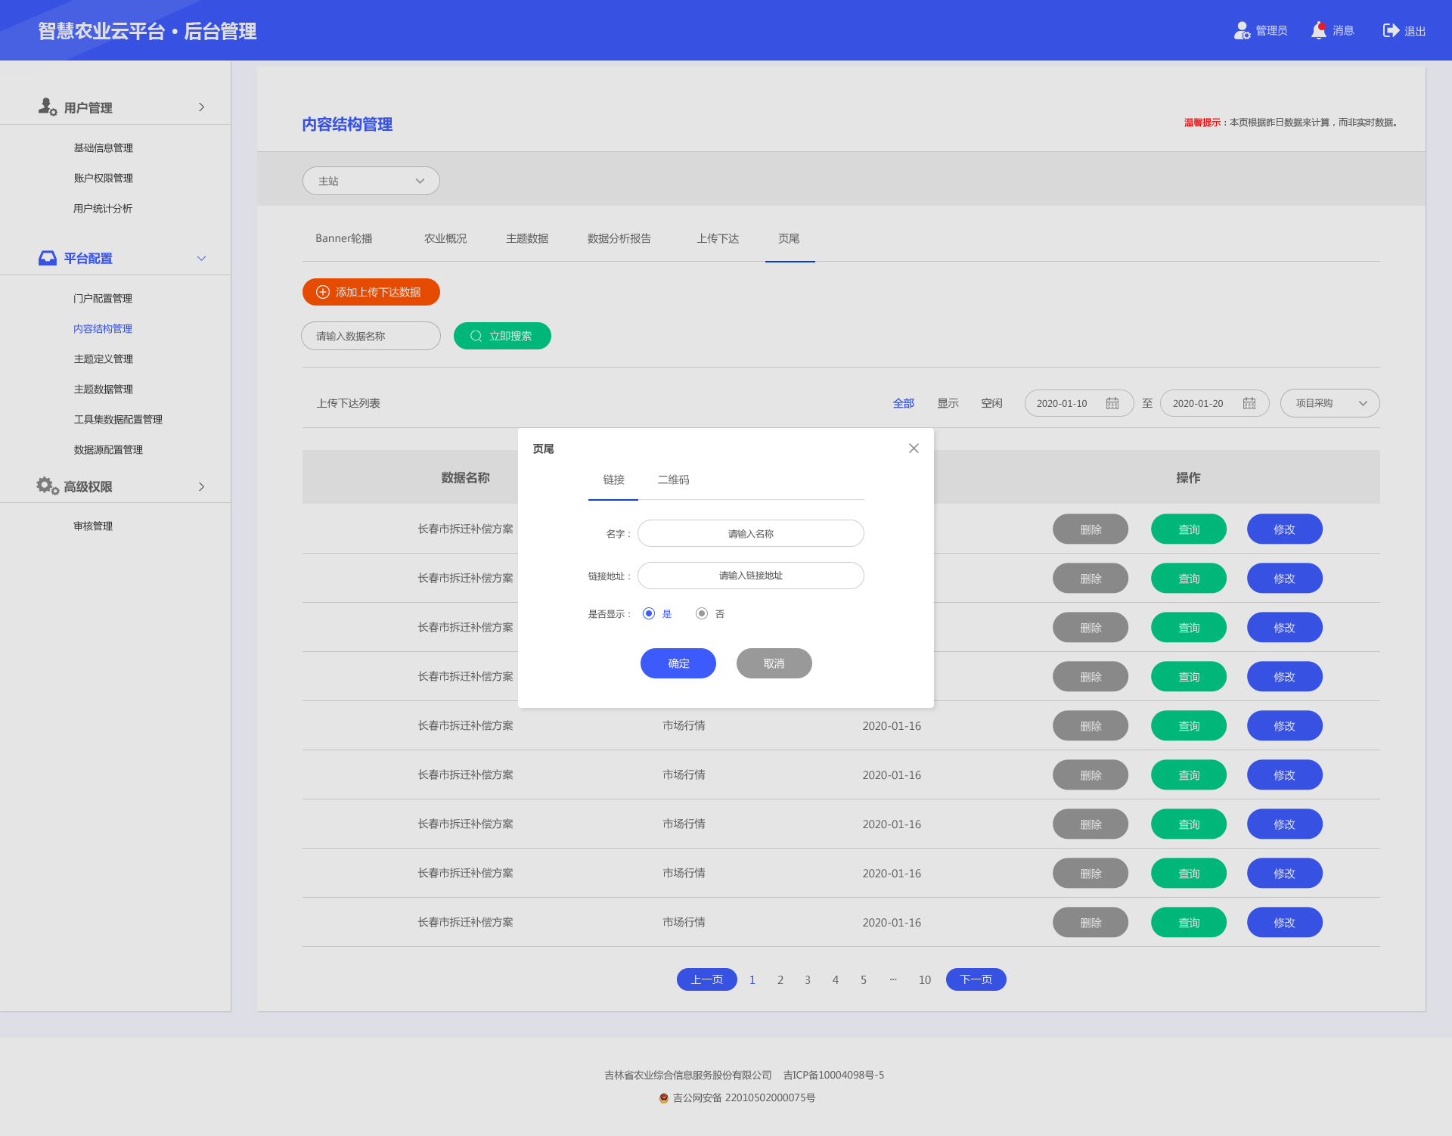
Task: Expand the 用户管理 section chevron
Action: coord(201,107)
